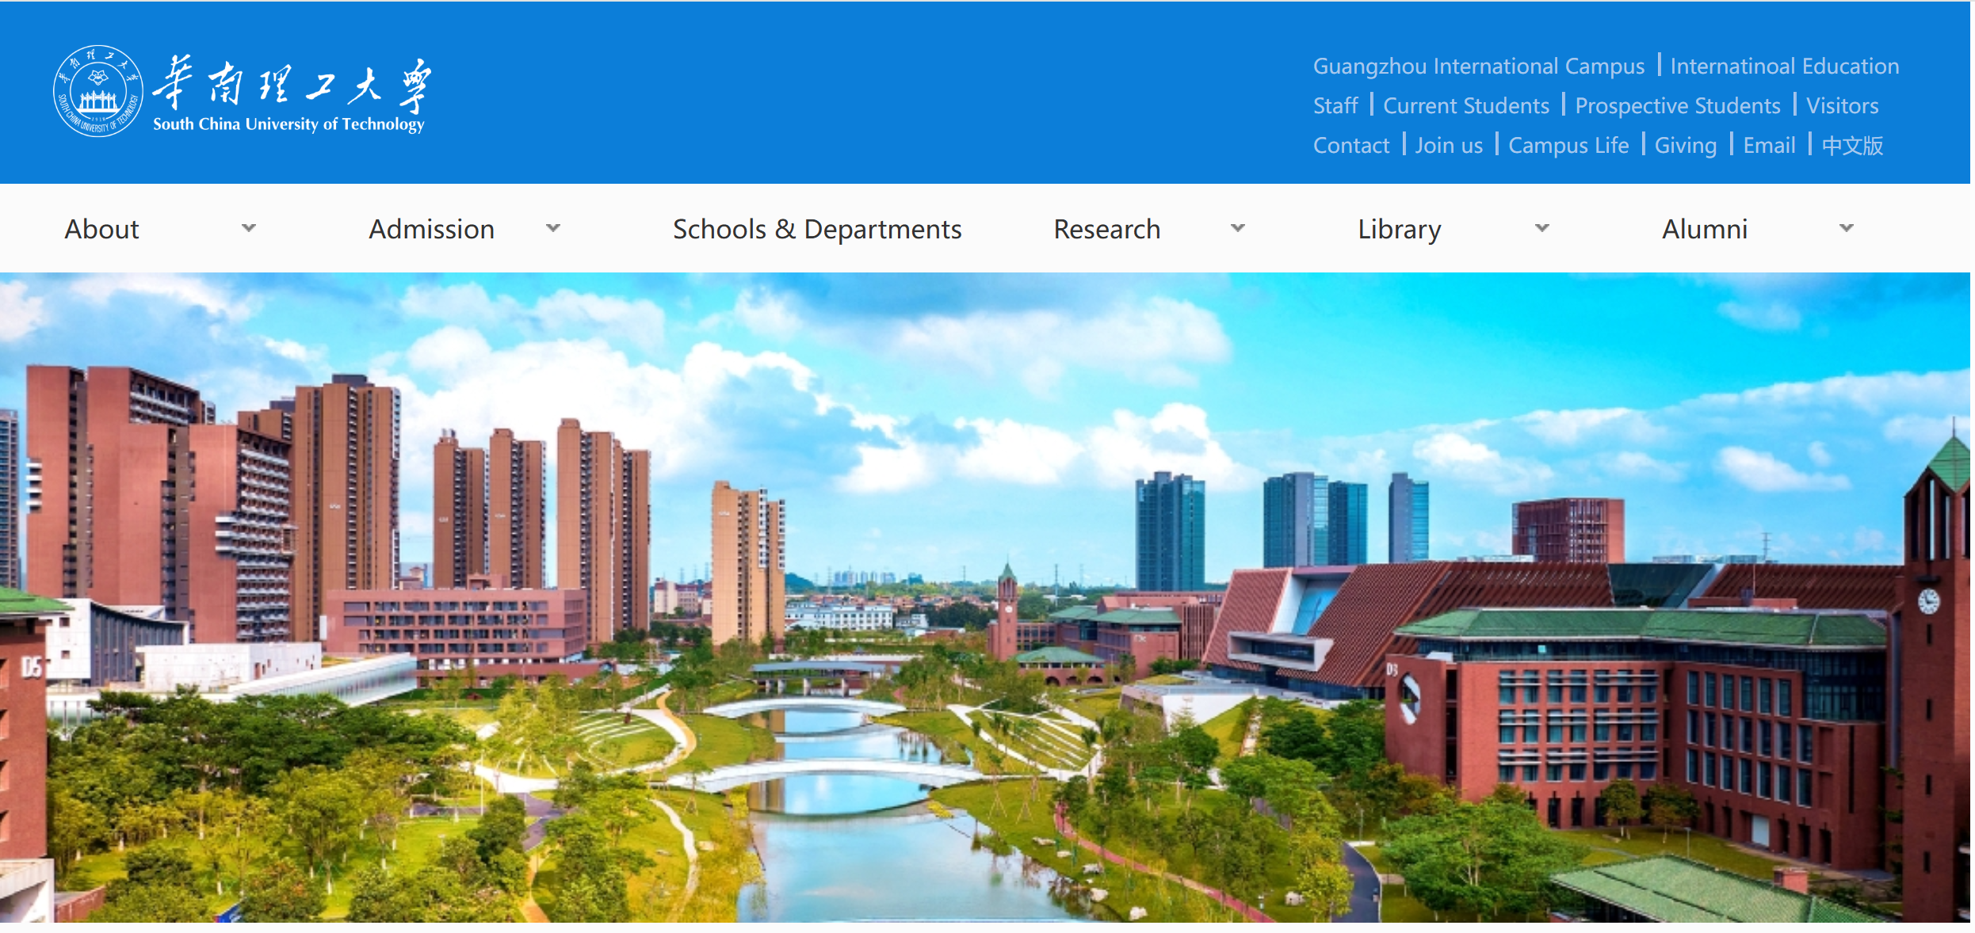Switch to the Chinese version 中文版
The width and height of the screenshot is (1975, 933).
[1851, 145]
